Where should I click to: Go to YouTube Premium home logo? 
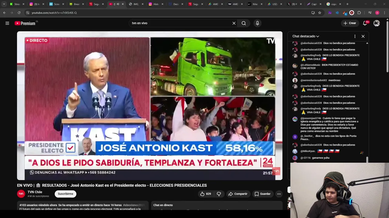coord(25,23)
